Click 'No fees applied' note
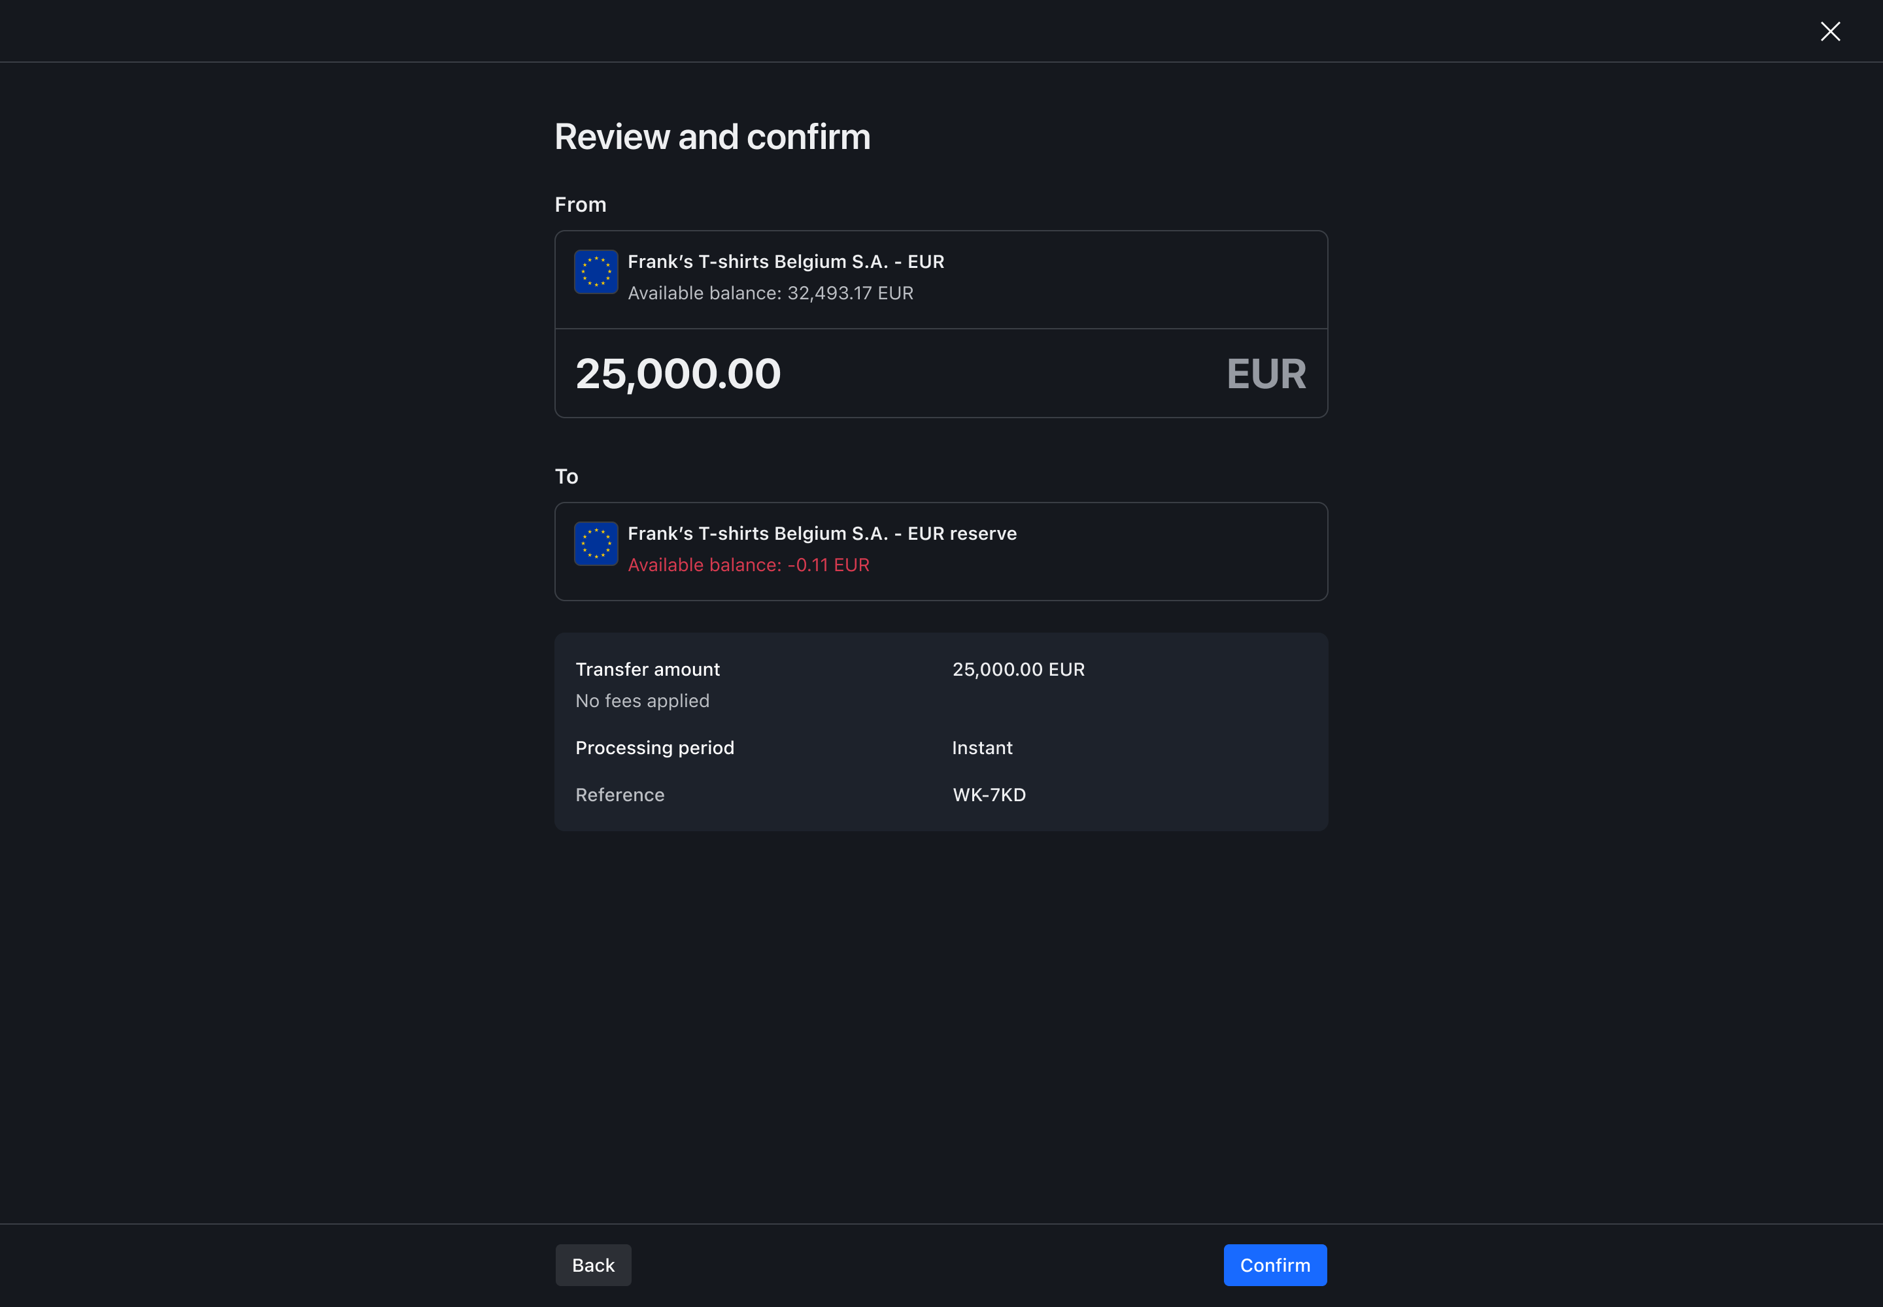This screenshot has width=1883, height=1307. pyautogui.click(x=643, y=701)
